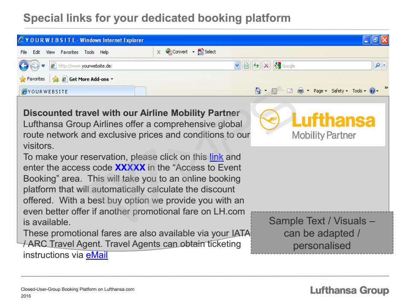Image resolution: width=410 pixels, height=307 pixels.
Task: Click the Print icon
Action: tap(301, 91)
